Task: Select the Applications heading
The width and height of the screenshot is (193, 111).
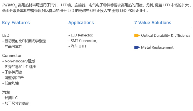Action: (x=81, y=23)
